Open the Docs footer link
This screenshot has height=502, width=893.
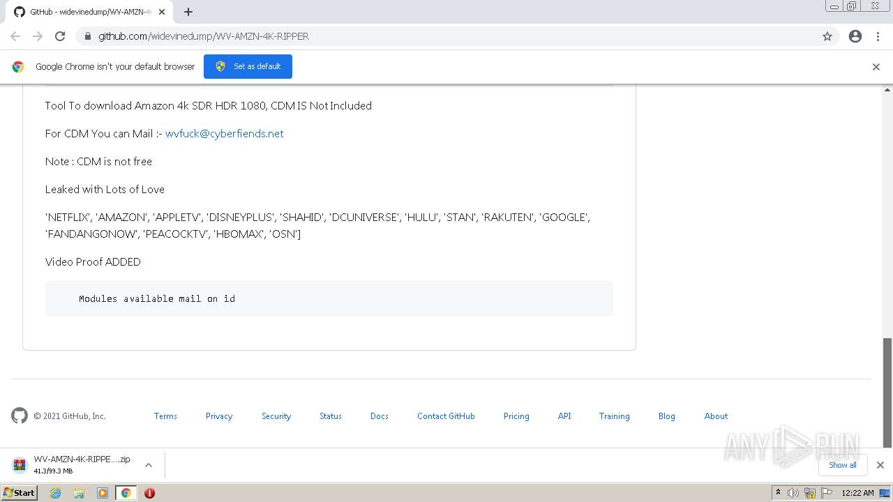click(x=380, y=416)
